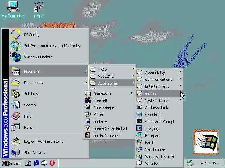
Task: Launch Internet Explorer from Quick Launch
Action: coord(36,163)
